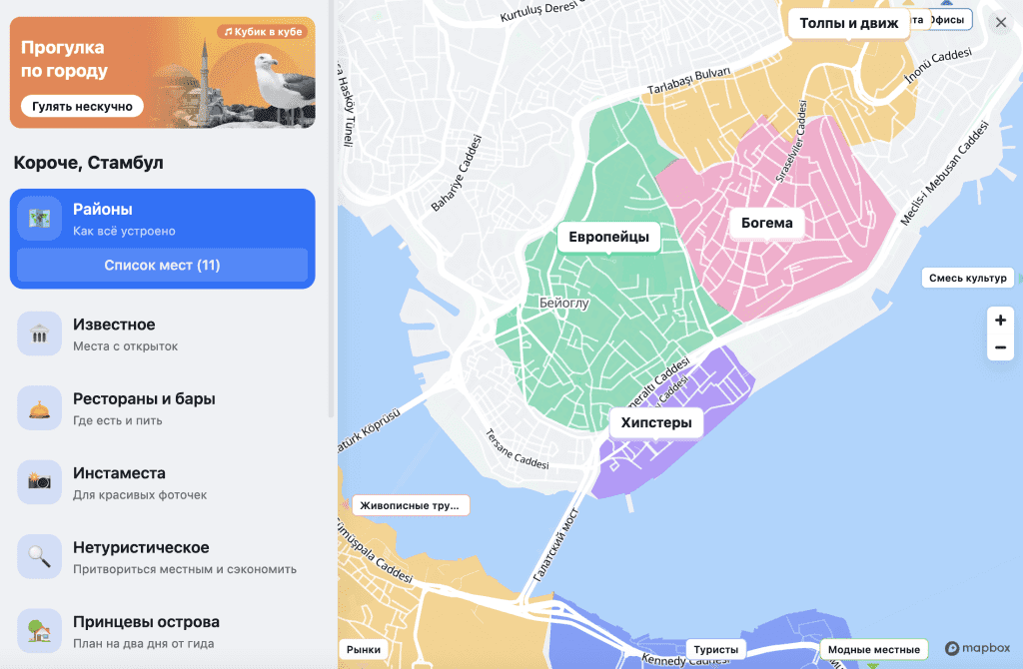
Task: Click the Живописные тру… map label
Action: 408,505
